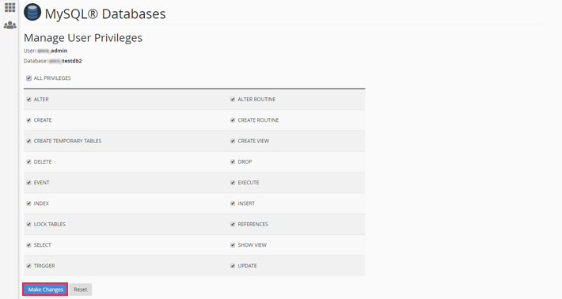Uncheck the DELETE privilege checkbox
This screenshot has width=562, height=299.
[x=28, y=161]
